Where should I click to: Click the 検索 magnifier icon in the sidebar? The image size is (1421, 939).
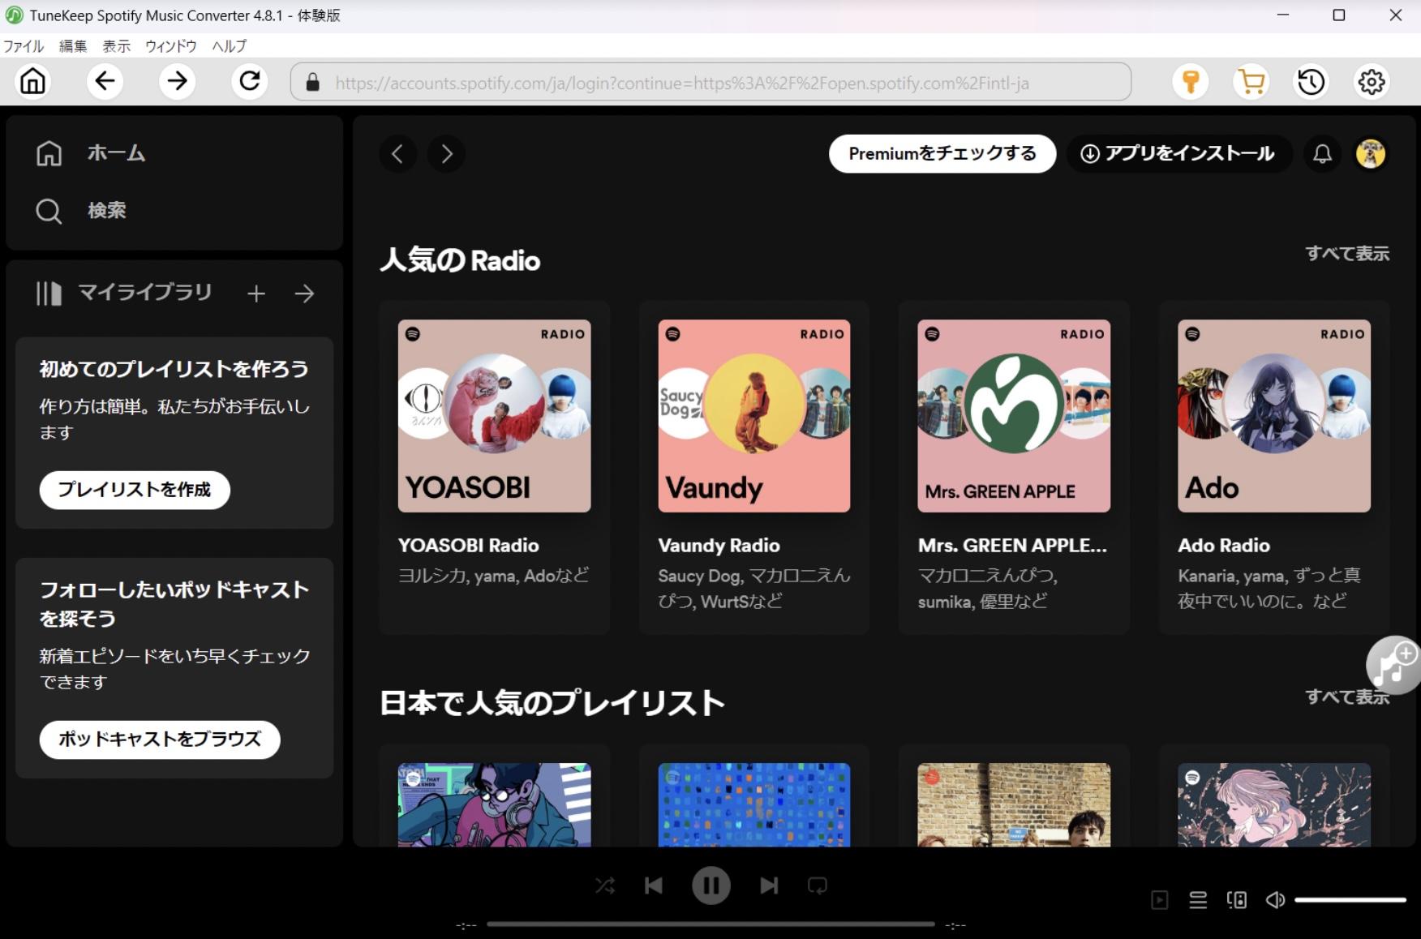[x=49, y=211]
